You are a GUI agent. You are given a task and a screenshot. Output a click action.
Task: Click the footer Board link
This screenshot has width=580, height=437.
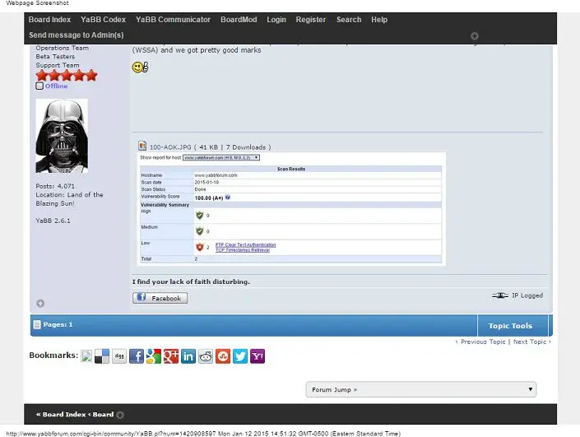[103, 415]
